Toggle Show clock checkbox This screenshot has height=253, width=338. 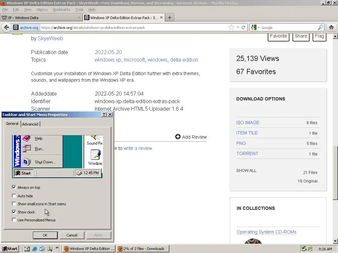pyautogui.click(x=14, y=212)
